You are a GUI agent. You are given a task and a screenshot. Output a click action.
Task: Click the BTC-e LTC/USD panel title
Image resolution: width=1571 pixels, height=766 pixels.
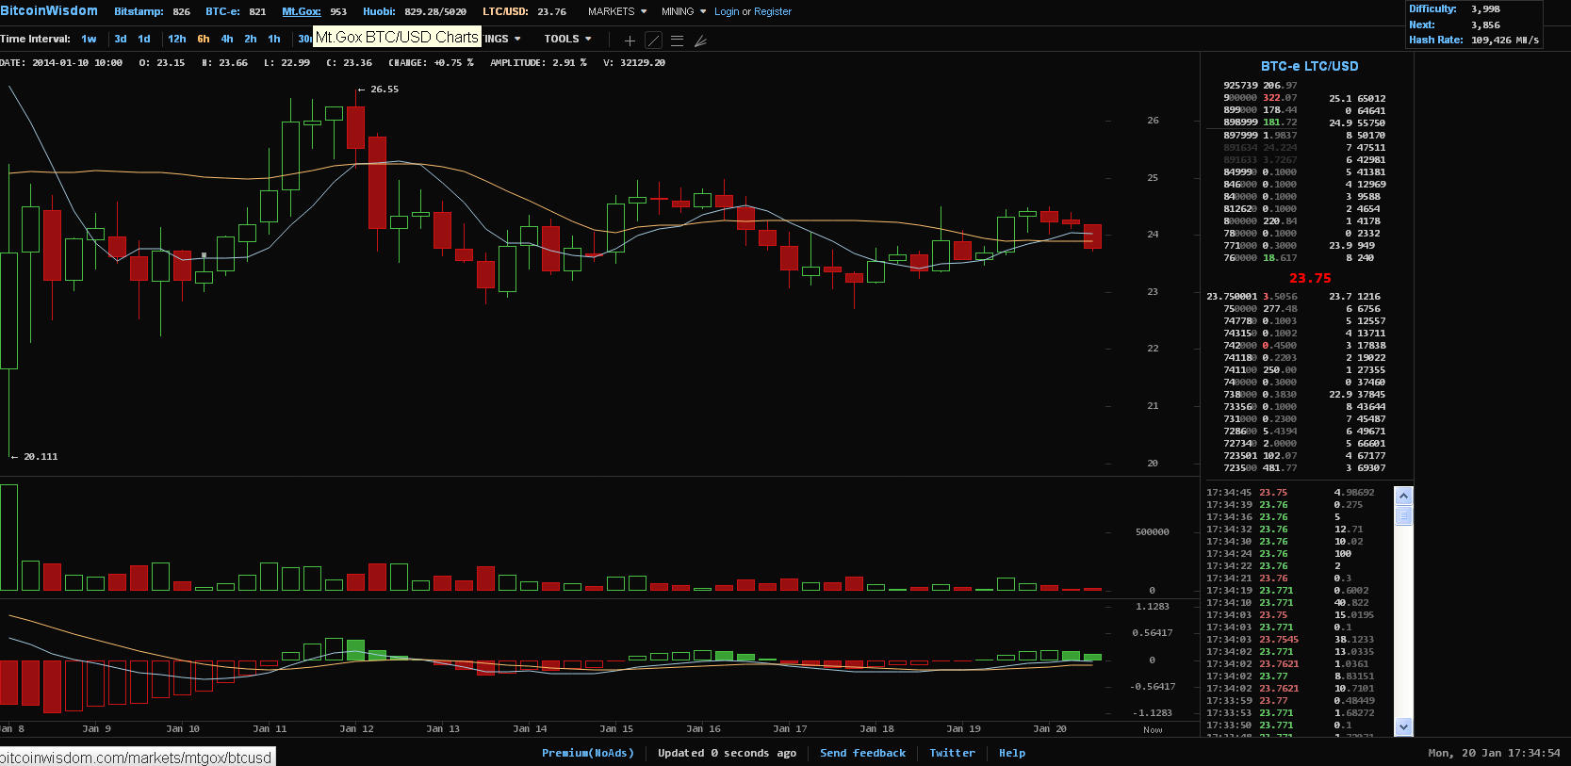tap(1309, 66)
